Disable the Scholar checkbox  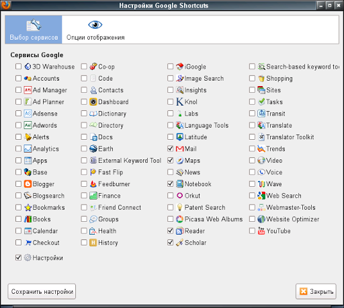point(170,243)
